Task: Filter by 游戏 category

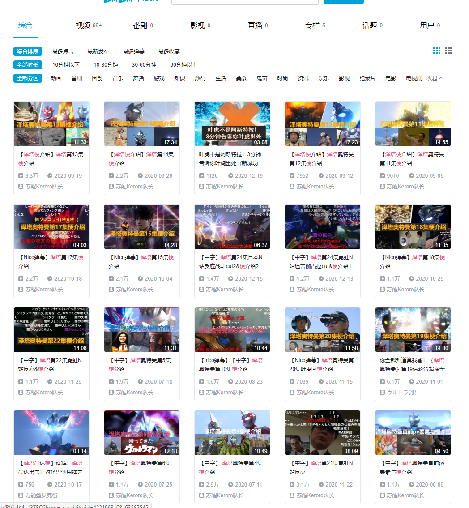Action: (159, 78)
